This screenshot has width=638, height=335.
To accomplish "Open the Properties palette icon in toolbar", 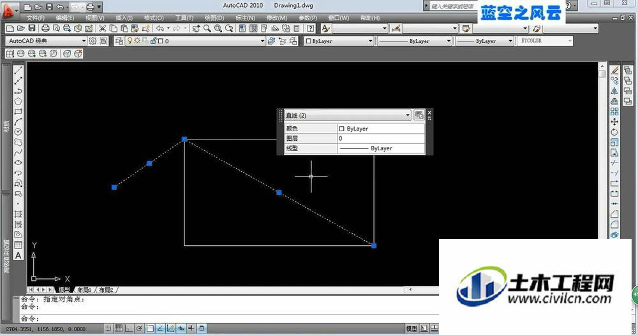I will coord(242,28).
